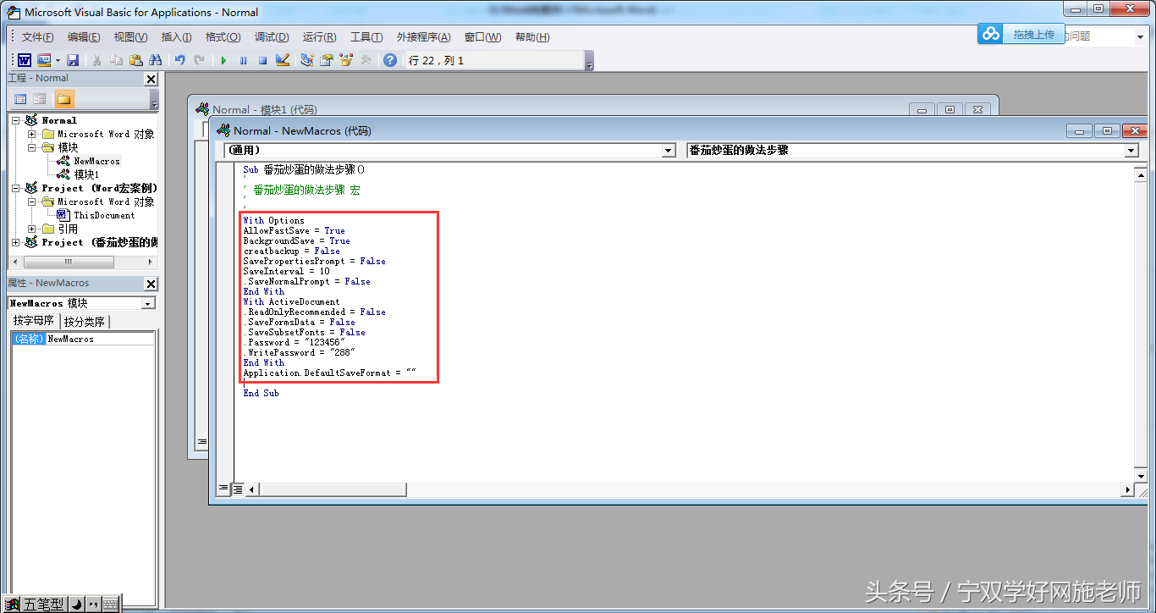Click the Break (pause) icon in toolbar
Screen dimensions: 1156x613
pyautogui.click(x=243, y=60)
